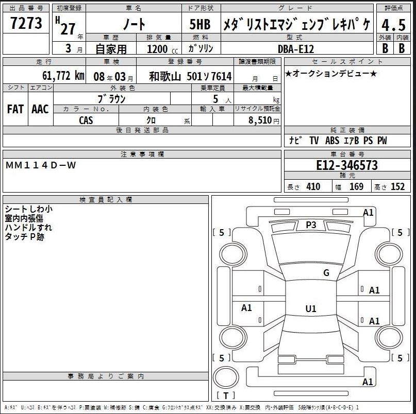416x414 pixels.
Task: Click the G mark on the windshield
Action: (326, 273)
